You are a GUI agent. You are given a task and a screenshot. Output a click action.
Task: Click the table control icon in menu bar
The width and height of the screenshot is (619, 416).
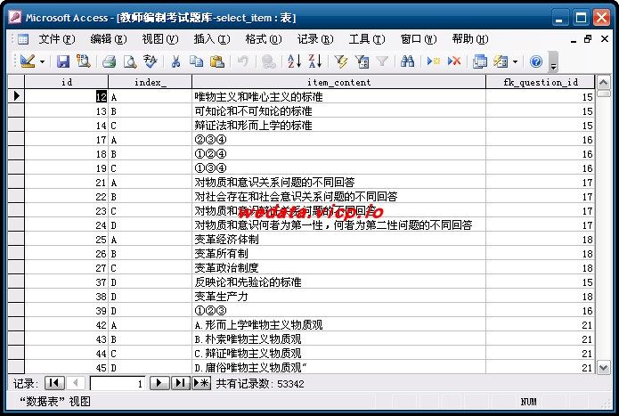[x=23, y=39]
